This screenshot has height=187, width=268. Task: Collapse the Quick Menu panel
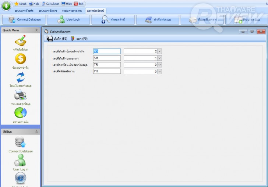coord(36,30)
